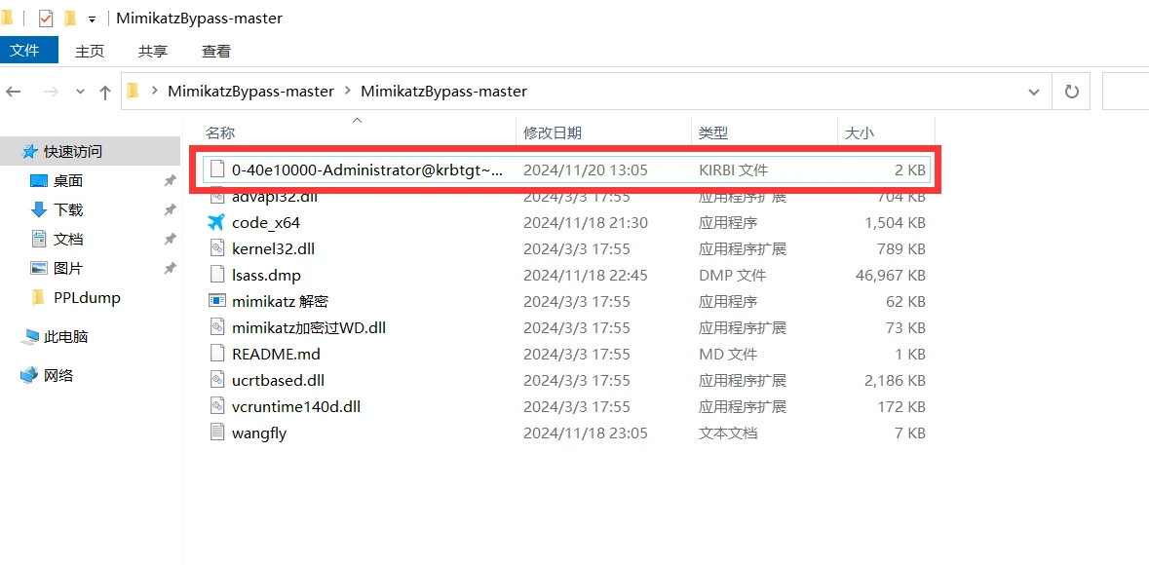Open 图片 in the navigation pane
Screen dimensions: 1149x565
pyautogui.click(x=68, y=269)
